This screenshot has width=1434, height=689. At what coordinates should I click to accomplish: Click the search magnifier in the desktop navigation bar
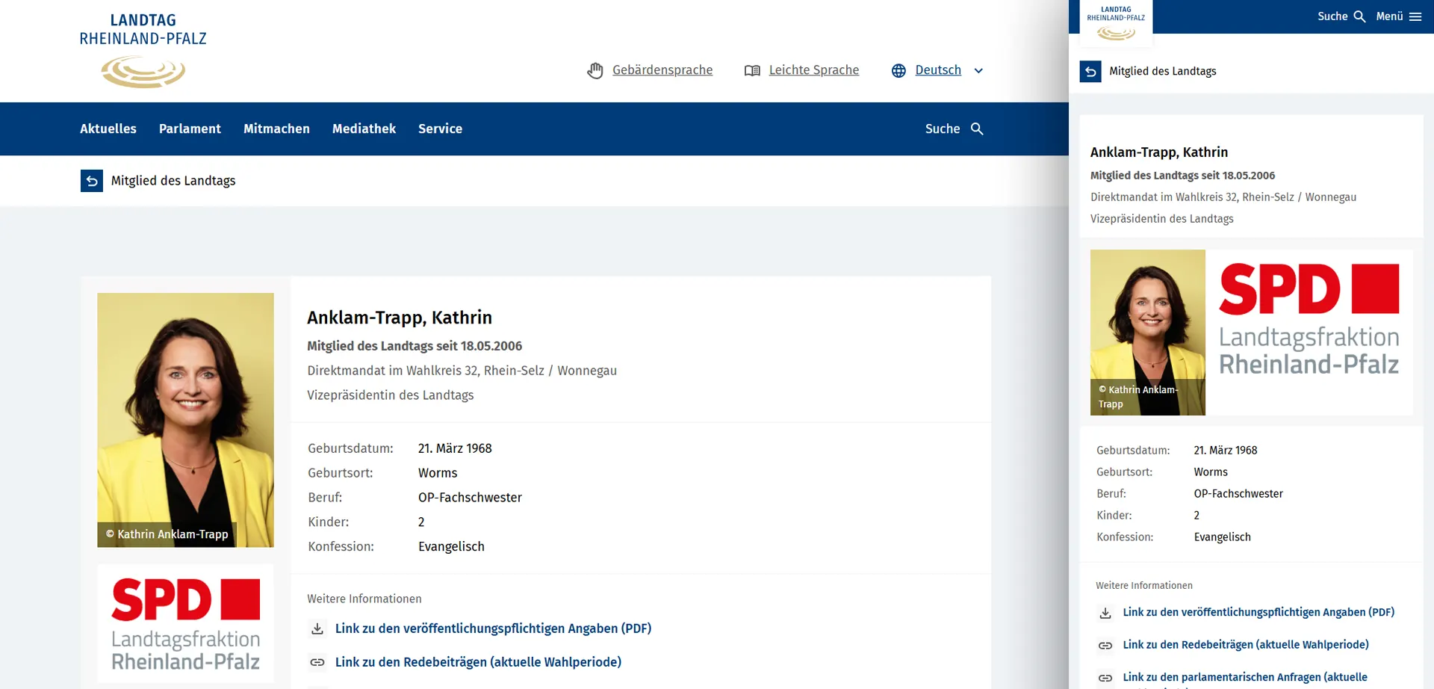click(977, 129)
